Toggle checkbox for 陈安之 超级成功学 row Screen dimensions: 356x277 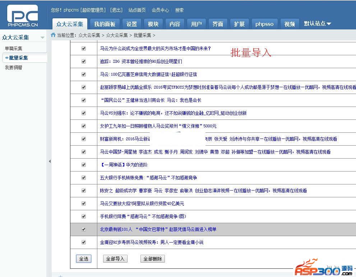[84, 191]
